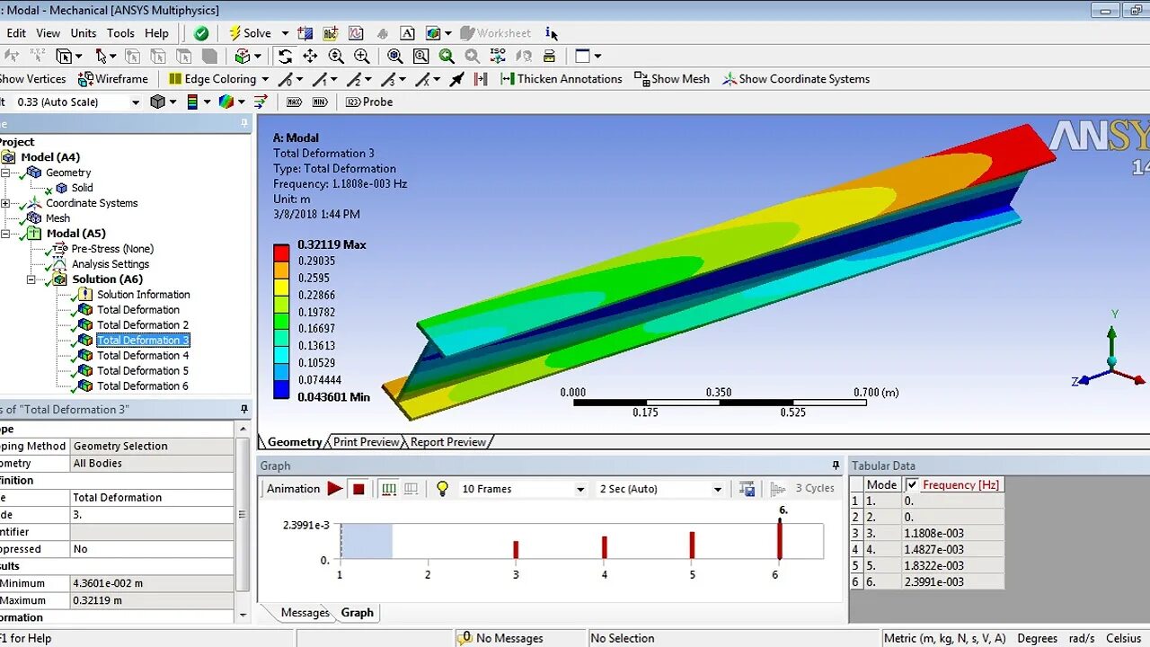Click the Previous View green arrow icon
Viewport: 1150px width, 647px height.
pos(447,56)
